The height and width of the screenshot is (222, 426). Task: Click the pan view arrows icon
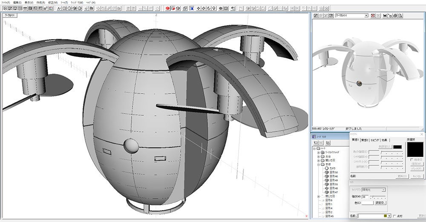coord(199,8)
